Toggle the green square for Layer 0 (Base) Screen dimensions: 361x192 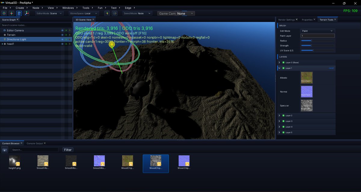click(x=283, y=62)
